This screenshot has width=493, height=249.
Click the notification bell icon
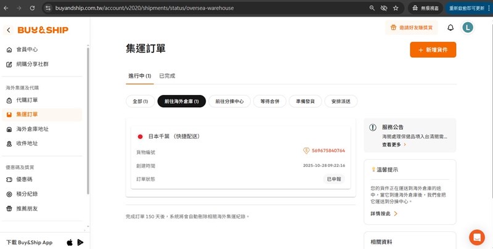[x=450, y=28]
